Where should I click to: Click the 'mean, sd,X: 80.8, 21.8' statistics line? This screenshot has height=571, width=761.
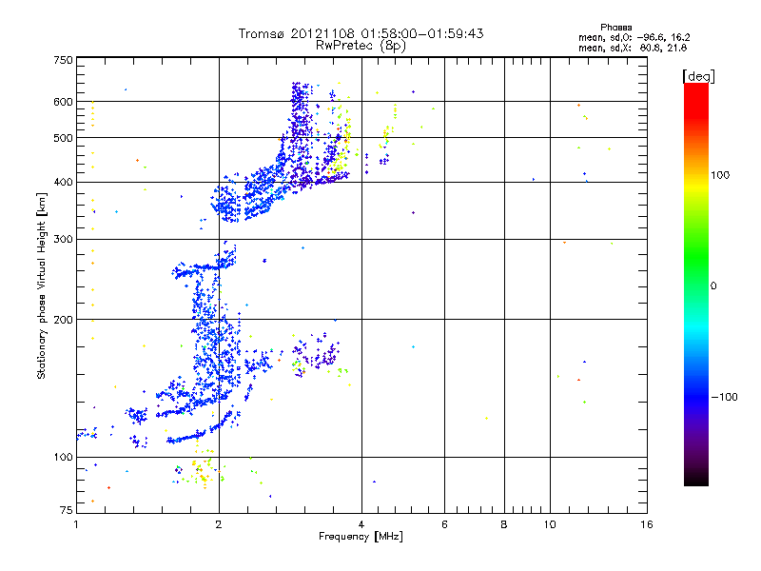tap(633, 48)
